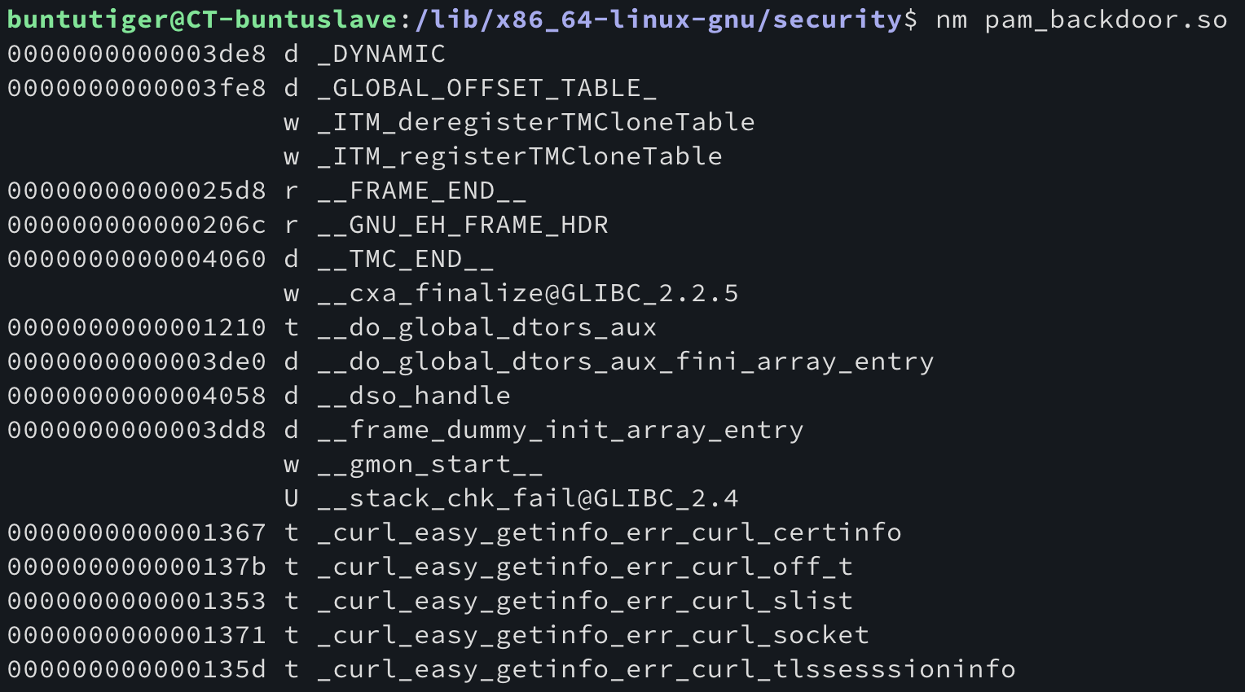The width and height of the screenshot is (1245, 692).
Task: Click the __FRAME_END__ symbol
Action: tap(421, 191)
